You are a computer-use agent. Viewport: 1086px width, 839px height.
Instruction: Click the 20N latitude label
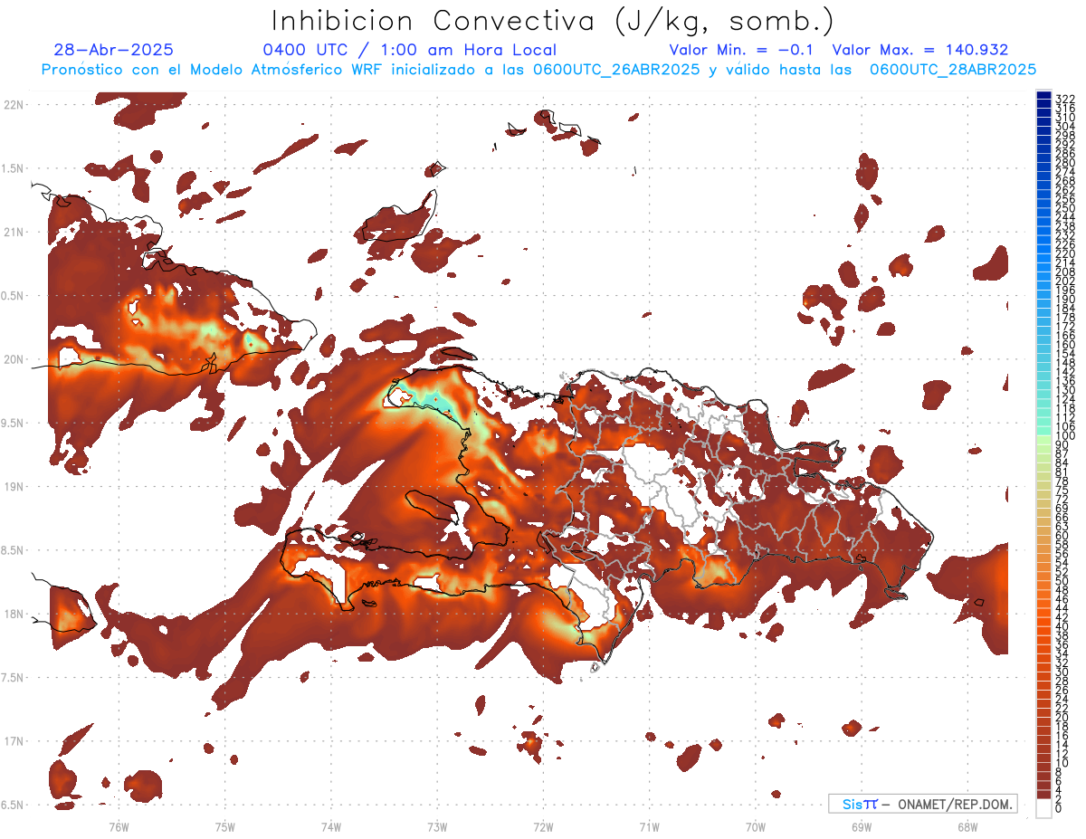14,359
